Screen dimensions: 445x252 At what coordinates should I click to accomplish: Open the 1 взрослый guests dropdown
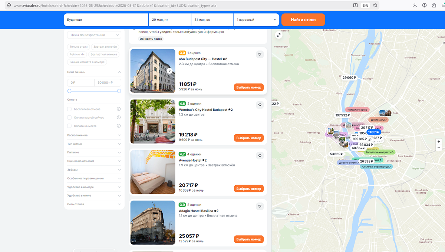pyautogui.click(x=257, y=20)
